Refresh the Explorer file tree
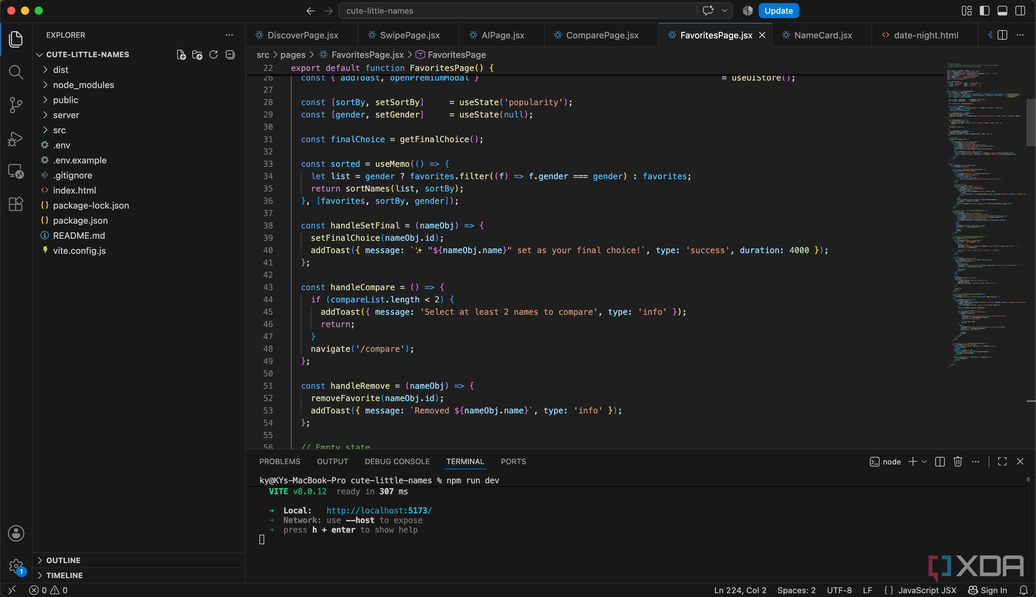 (213, 54)
